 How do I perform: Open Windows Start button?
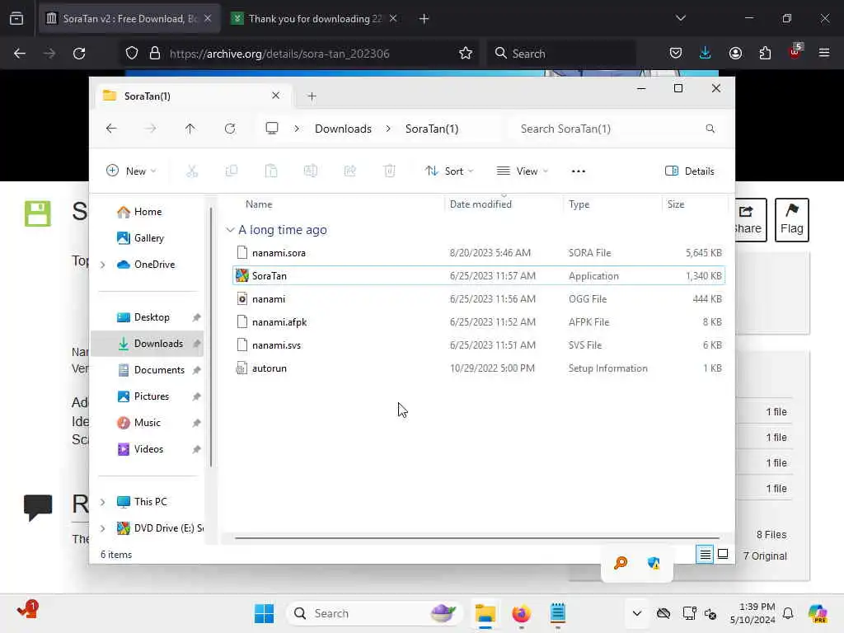click(264, 613)
